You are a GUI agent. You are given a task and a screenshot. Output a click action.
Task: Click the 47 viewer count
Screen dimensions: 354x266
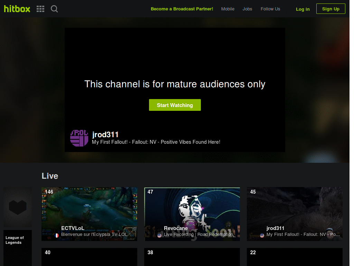[150, 192]
